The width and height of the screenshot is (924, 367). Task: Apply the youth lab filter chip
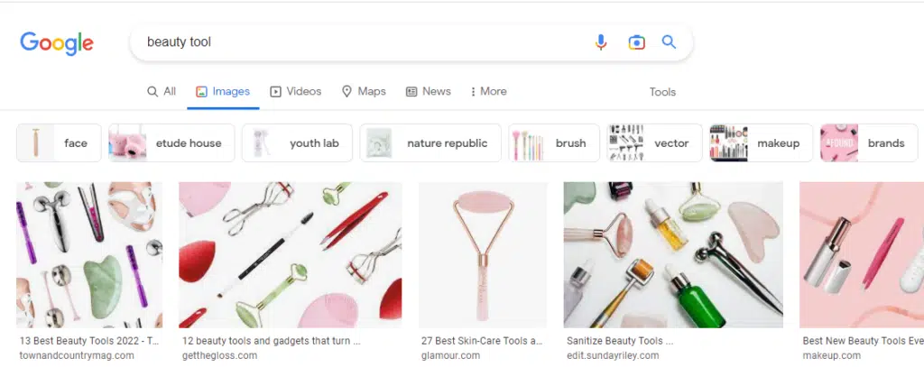(x=297, y=143)
